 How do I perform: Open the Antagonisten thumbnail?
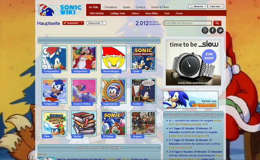click(84, 58)
